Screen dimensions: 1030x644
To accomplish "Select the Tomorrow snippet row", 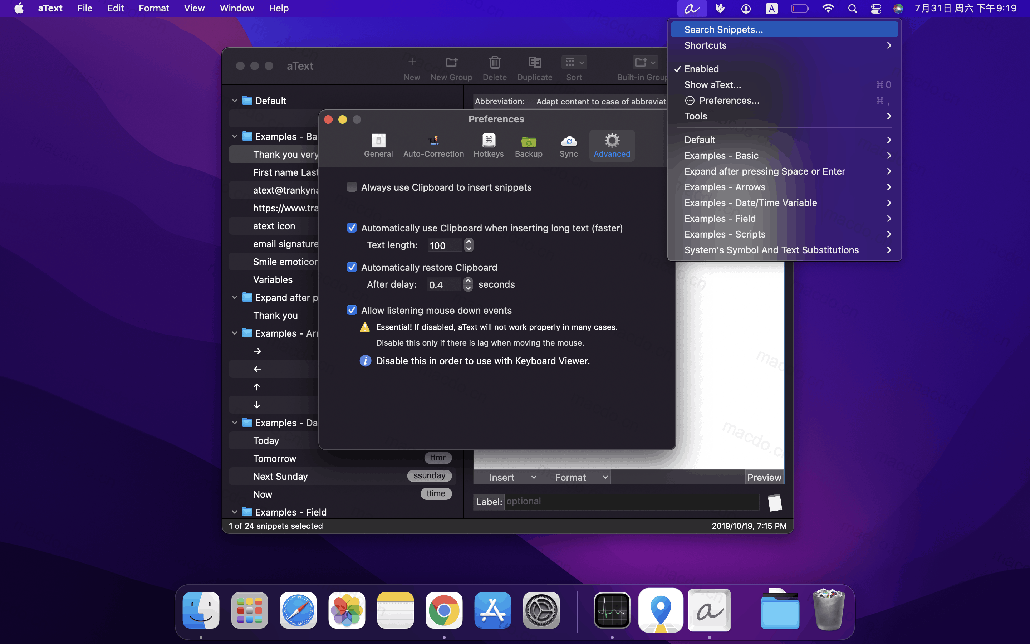I will [x=342, y=458].
